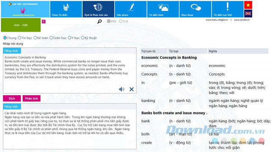This screenshot has height=152, width=271.
Task: Choose the TLX input method radio
Action: [124, 21]
